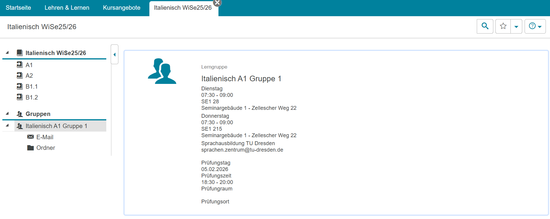Switch to the Kursangebote tab
The width and height of the screenshot is (550, 219).
122,8
